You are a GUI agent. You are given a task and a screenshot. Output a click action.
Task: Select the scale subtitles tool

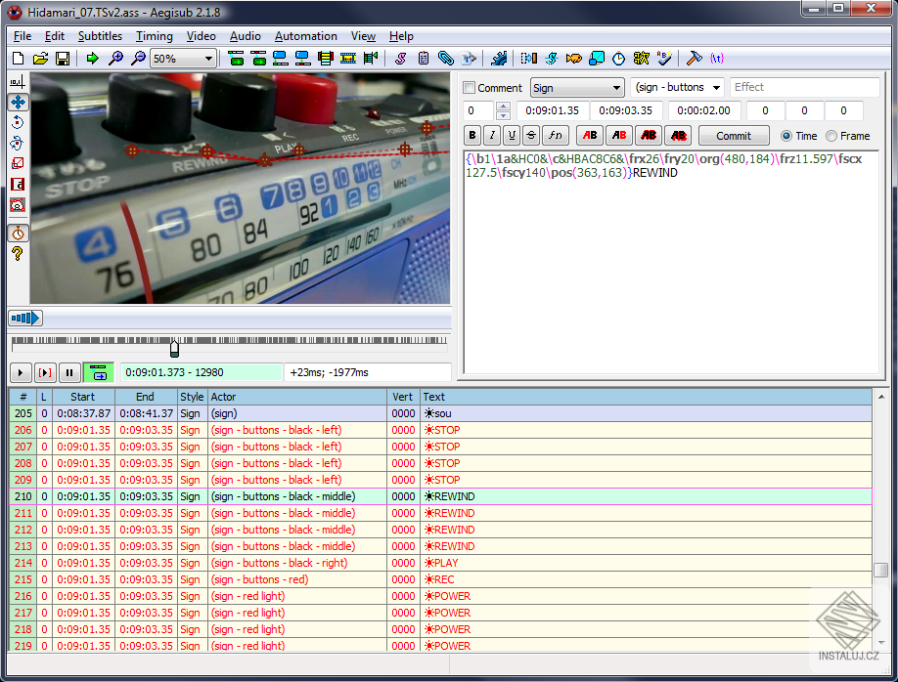click(x=18, y=163)
